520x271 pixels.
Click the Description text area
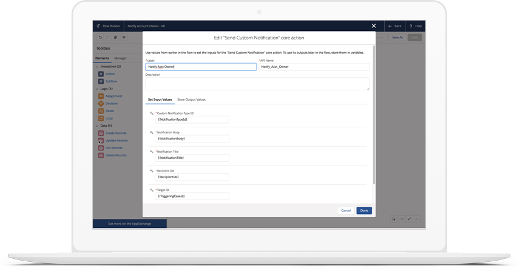pyautogui.click(x=257, y=84)
